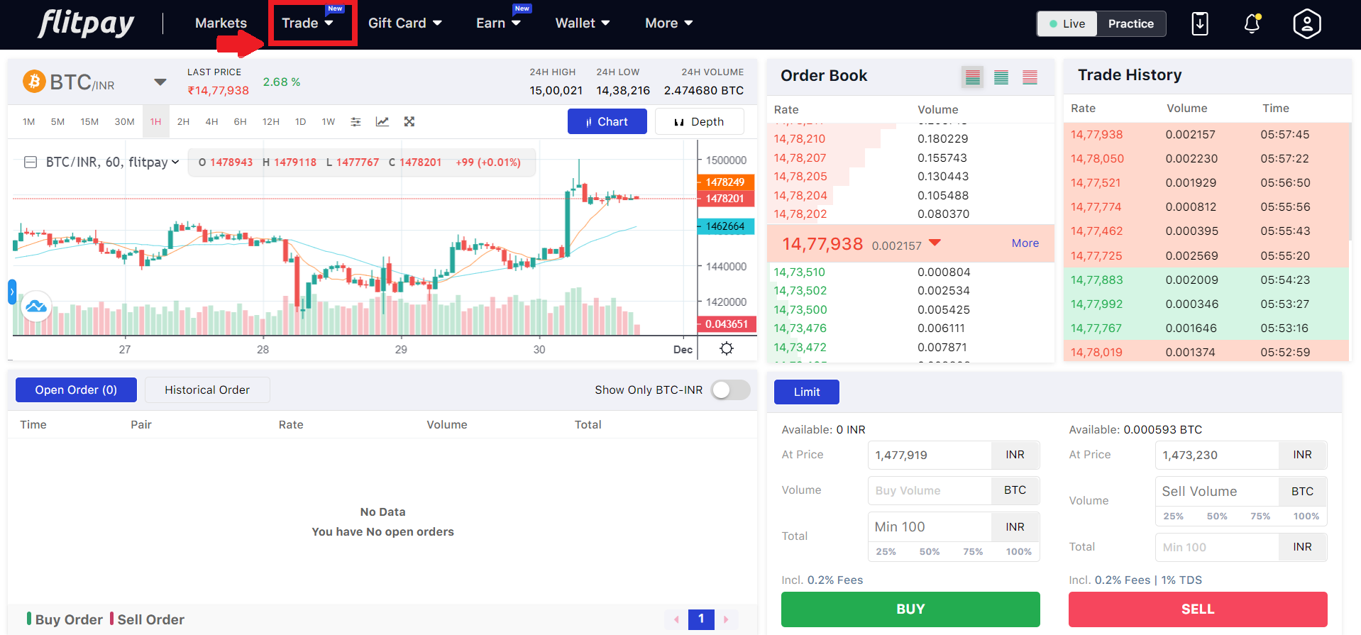Set buy total to 100%

tap(1019, 551)
